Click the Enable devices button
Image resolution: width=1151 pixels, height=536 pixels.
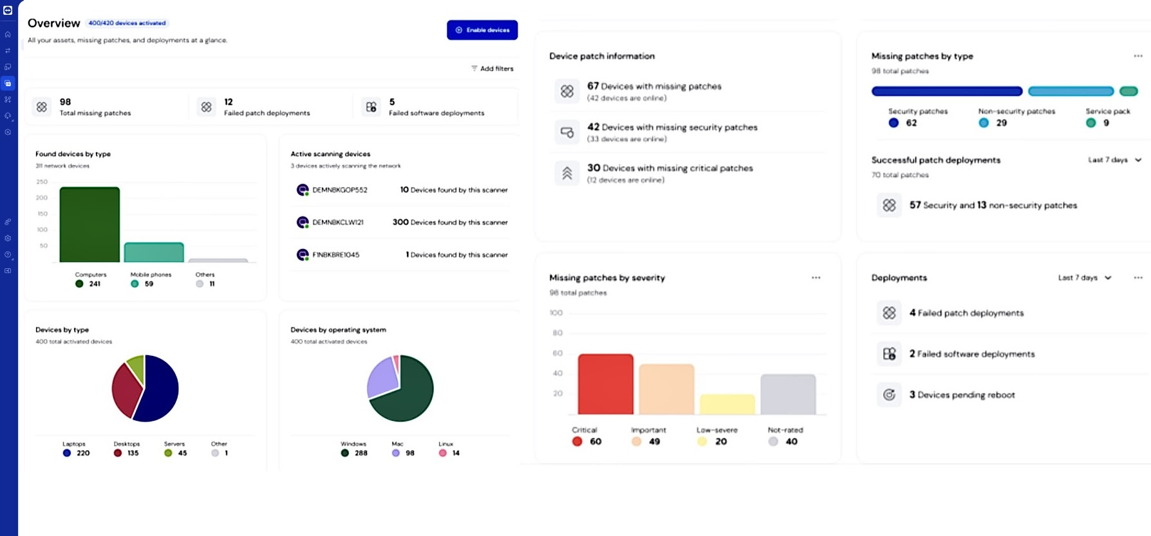482,30
